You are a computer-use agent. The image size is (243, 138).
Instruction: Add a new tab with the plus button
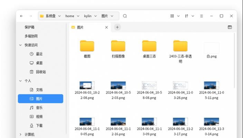pyautogui.click(x=117, y=27)
